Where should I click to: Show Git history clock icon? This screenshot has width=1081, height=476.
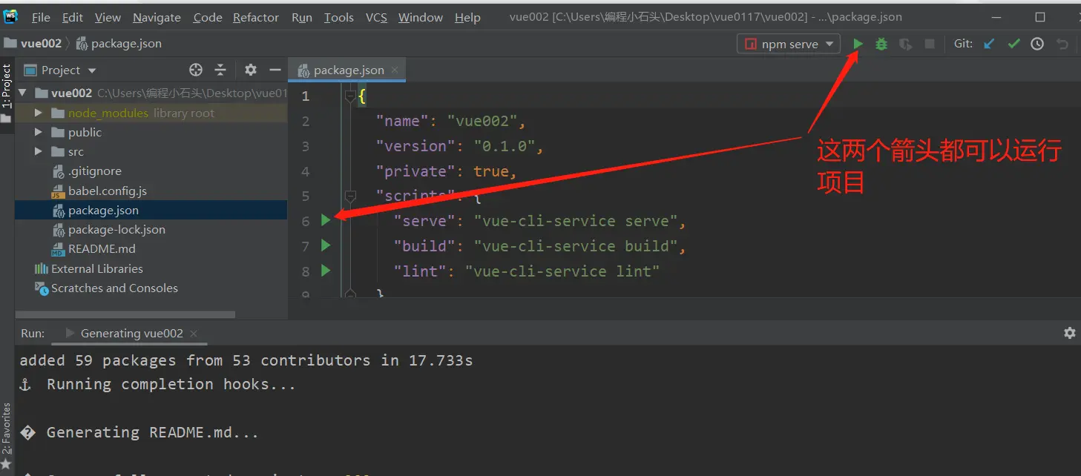click(x=1037, y=44)
